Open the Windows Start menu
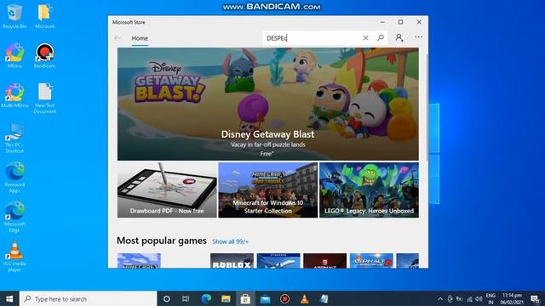The width and height of the screenshot is (545, 306). point(9,298)
